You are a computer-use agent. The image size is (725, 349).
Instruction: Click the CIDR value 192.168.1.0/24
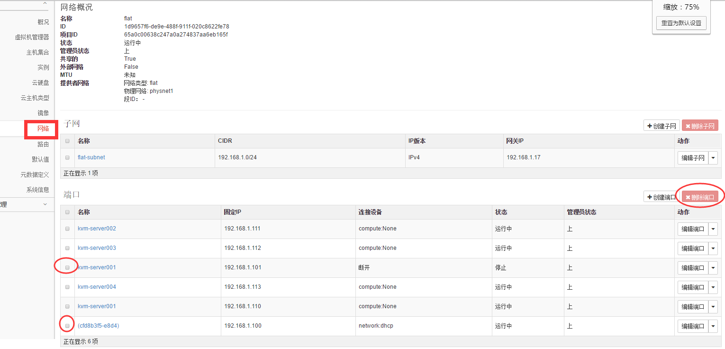[x=237, y=157]
